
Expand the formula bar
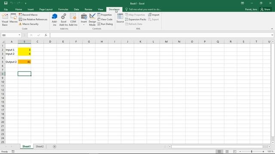coord(272,35)
